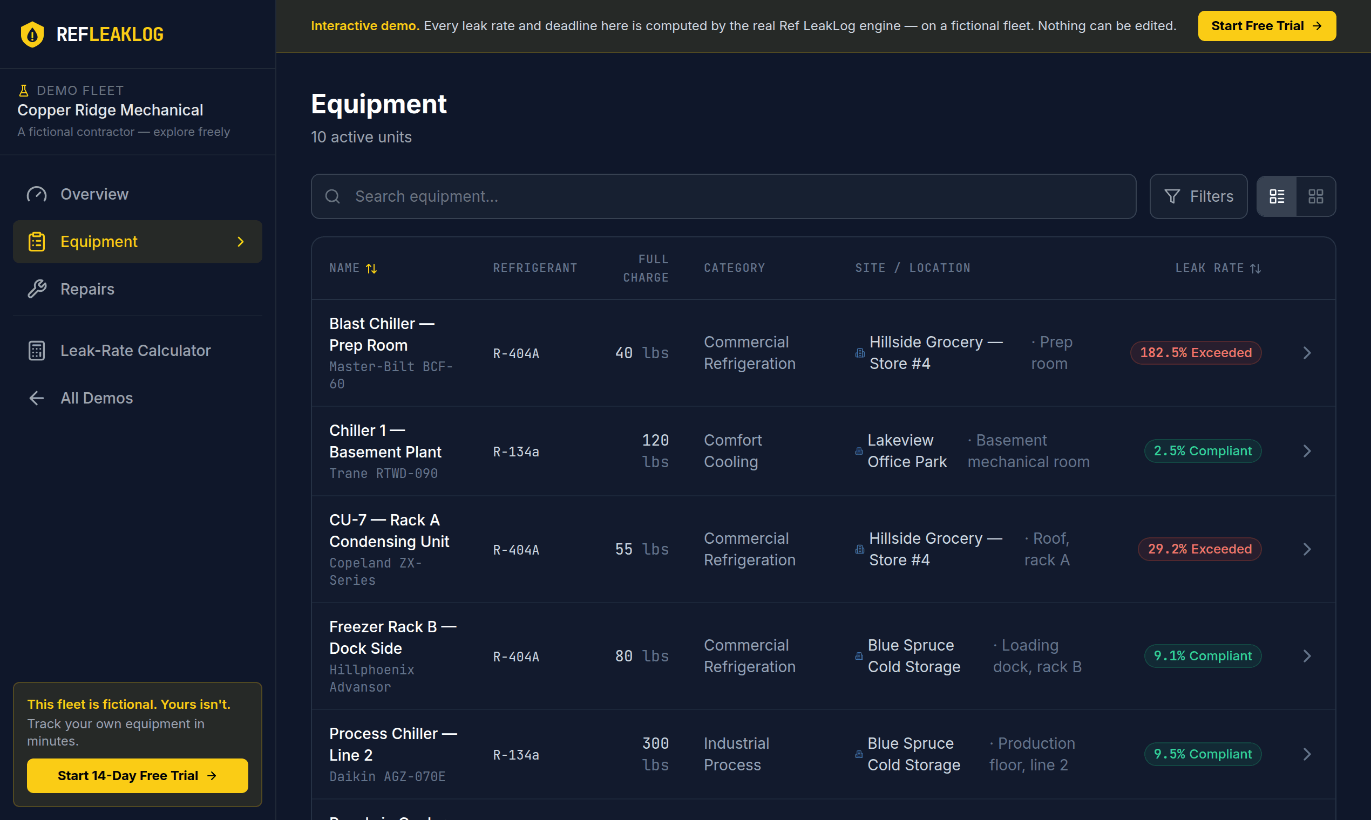
Task: Open CU-7 Rack A row chevron
Action: click(x=1307, y=549)
